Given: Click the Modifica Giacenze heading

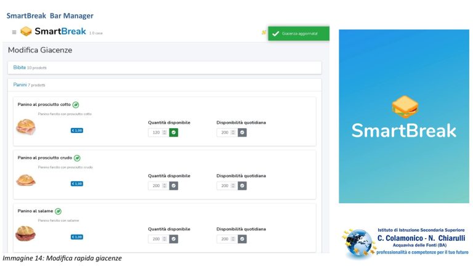Looking at the screenshot, I should click(40, 50).
